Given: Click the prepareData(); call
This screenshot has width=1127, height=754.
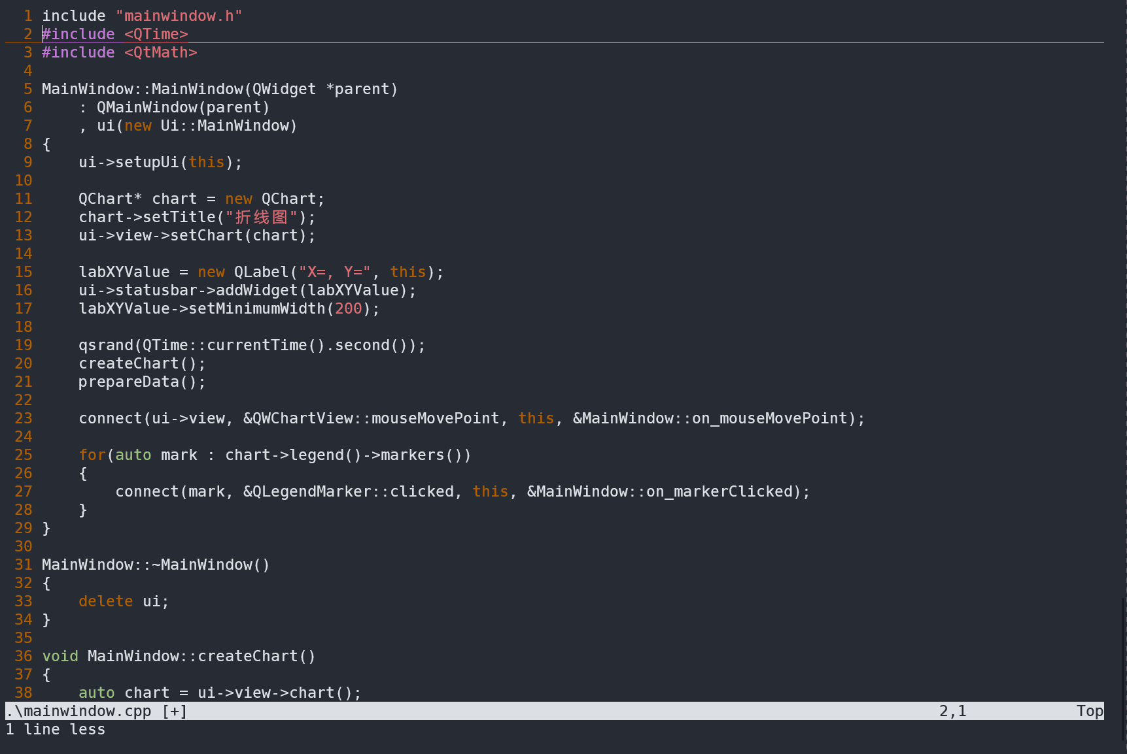Looking at the screenshot, I should pyautogui.click(x=142, y=382).
